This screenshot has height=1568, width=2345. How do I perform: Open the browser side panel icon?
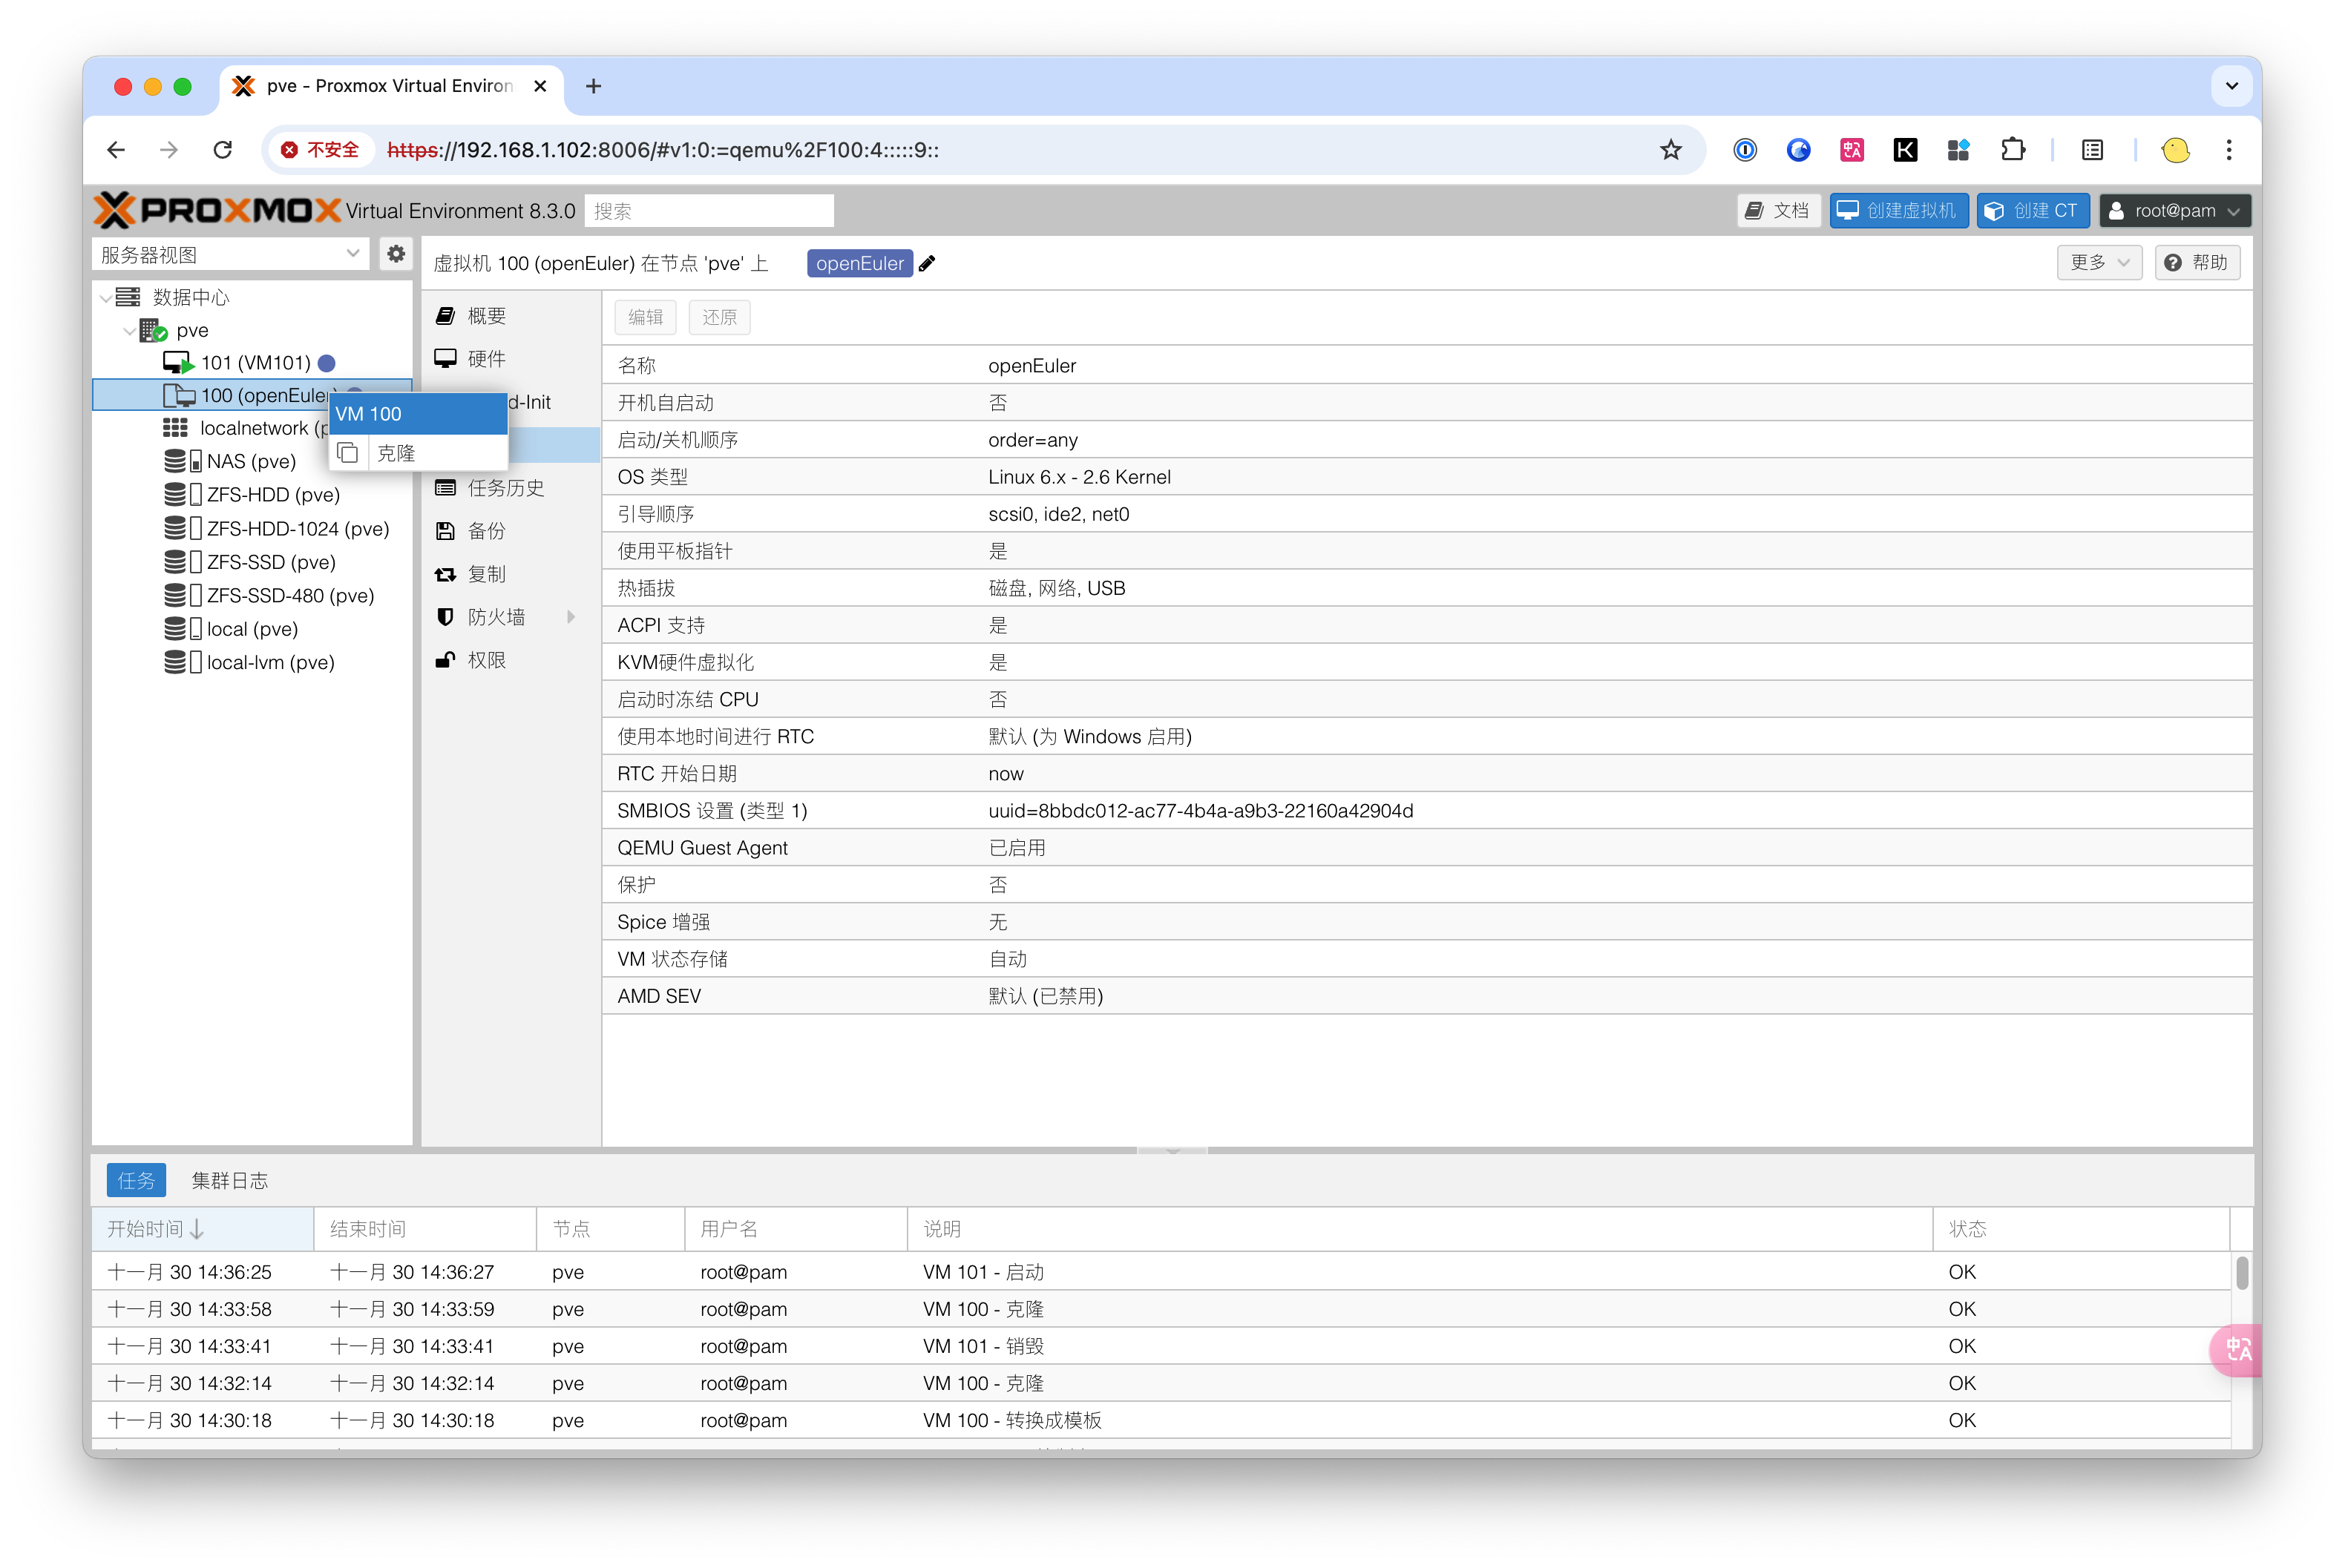tap(2093, 150)
